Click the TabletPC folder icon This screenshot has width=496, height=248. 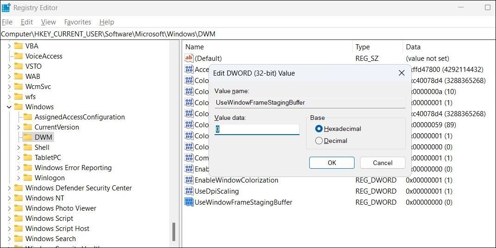[x=28, y=158]
